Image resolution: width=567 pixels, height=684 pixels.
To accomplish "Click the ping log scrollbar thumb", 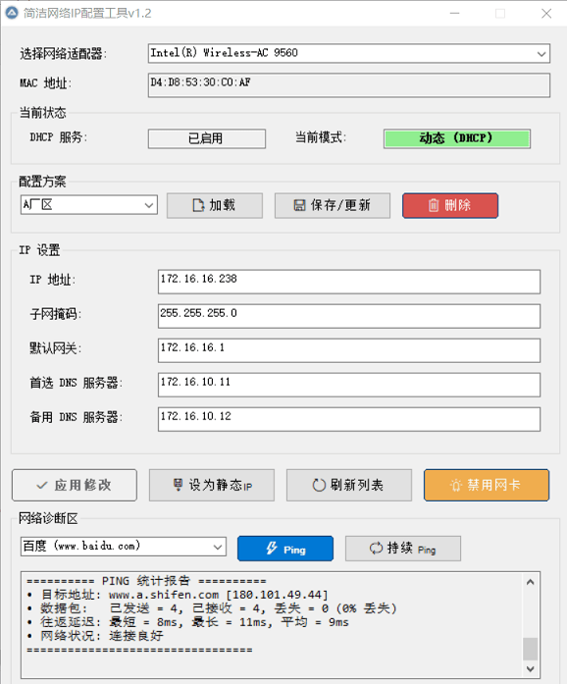I will (531, 649).
